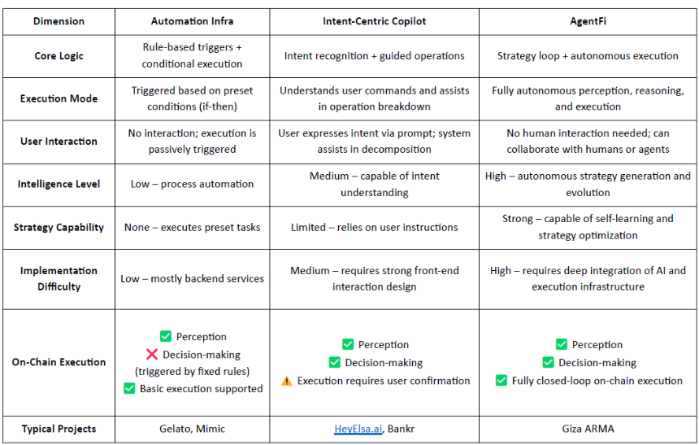Select the Dimension header cell

tap(59, 21)
